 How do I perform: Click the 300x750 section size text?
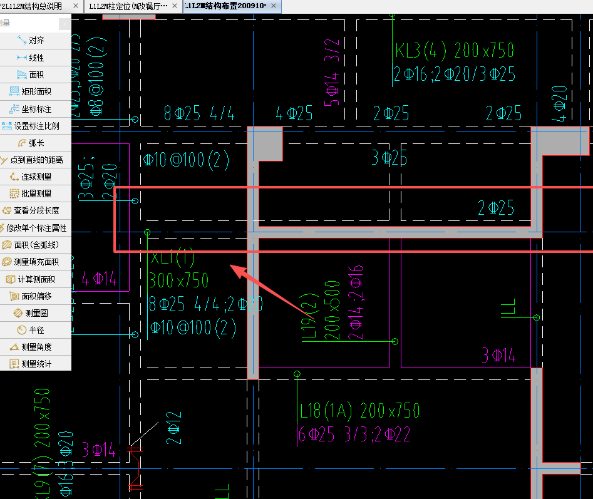pos(179,280)
